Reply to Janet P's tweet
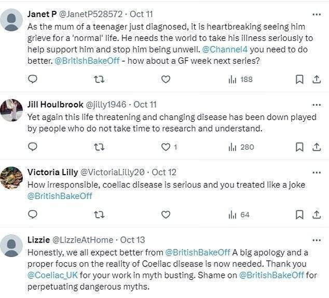The height and width of the screenshot is (298, 329). click(x=32, y=79)
